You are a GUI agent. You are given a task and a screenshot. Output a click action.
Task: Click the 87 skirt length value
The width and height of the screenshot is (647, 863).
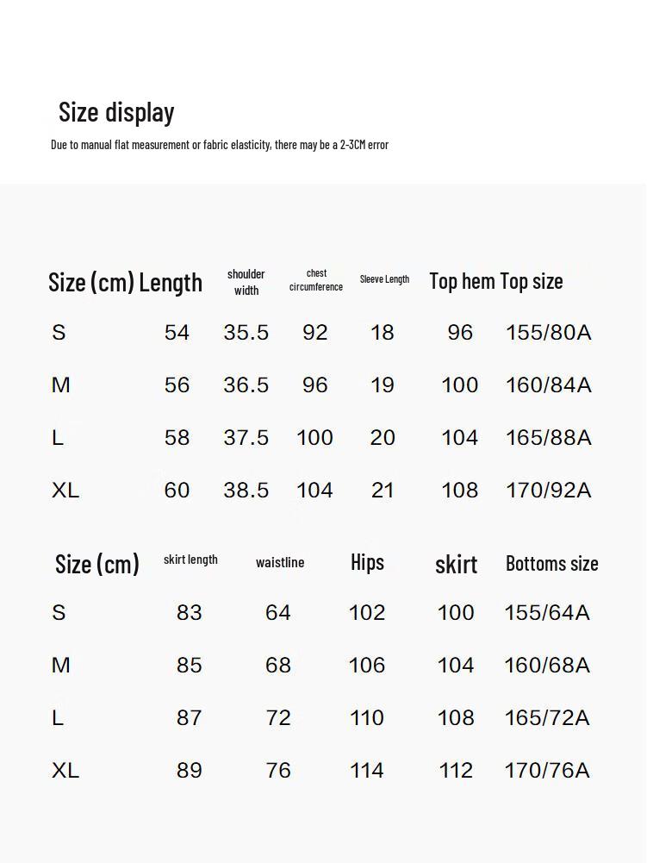tap(190, 717)
